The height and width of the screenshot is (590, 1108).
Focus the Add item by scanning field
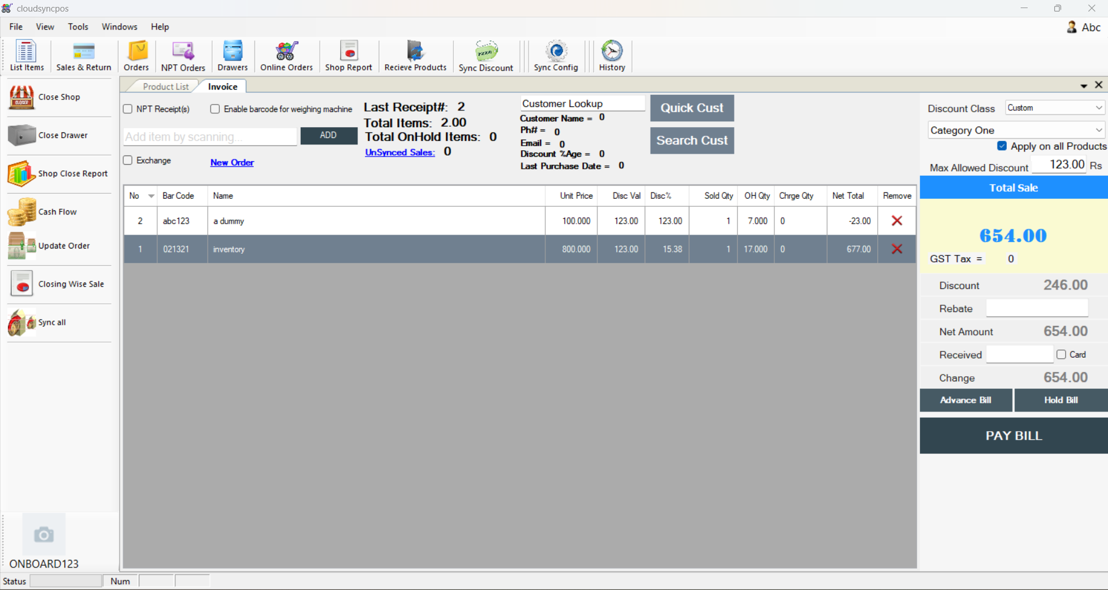click(210, 137)
